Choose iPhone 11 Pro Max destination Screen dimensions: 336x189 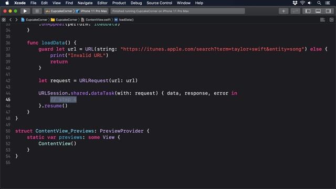[91, 11]
